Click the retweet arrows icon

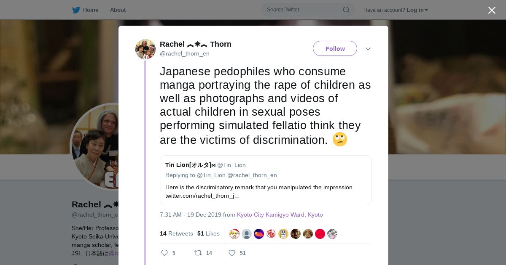[198, 253]
